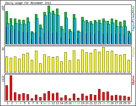Select green weekend day label '4'
Screen dimensions: 136x106
point(20,103)
